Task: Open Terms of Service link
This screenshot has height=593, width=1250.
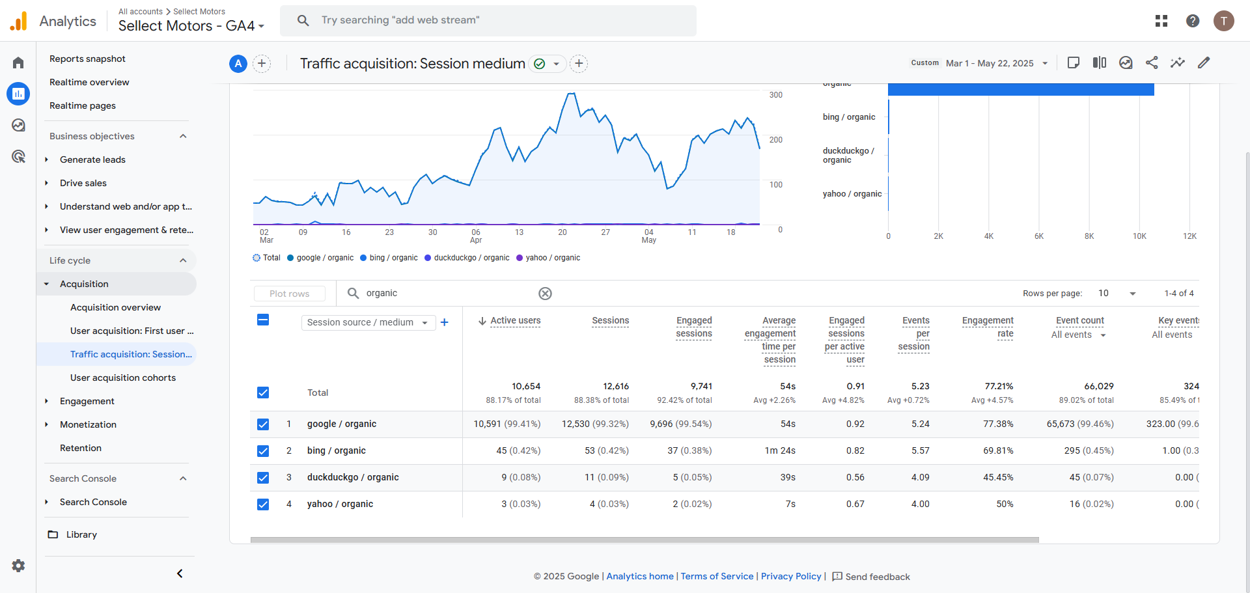Action: tap(717, 576)
